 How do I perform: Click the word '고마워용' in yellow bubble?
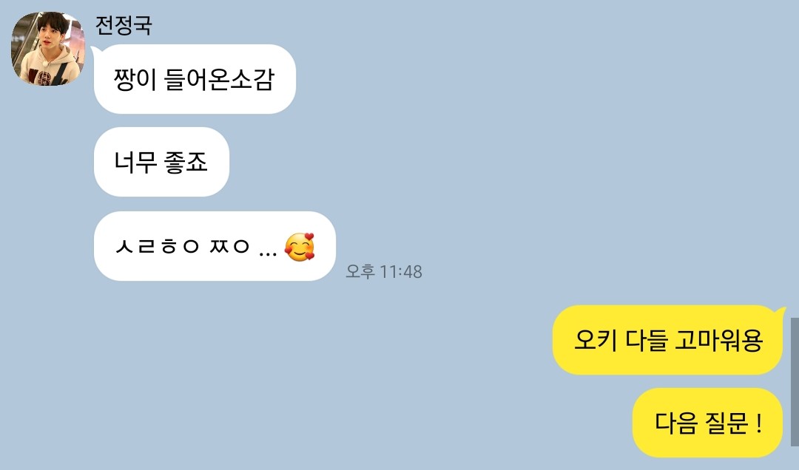tap(719, 340)
